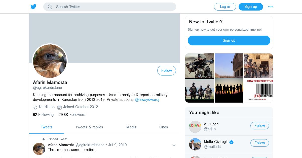This screenshot has height=158, width=302.
Task: Click Mutlu Civiroglu's profile avatar
Action: [x=195, y=144]
